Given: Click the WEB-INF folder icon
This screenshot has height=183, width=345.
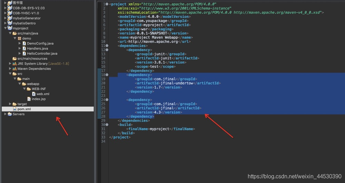Looking at the screenshot, I should [29, 89].
